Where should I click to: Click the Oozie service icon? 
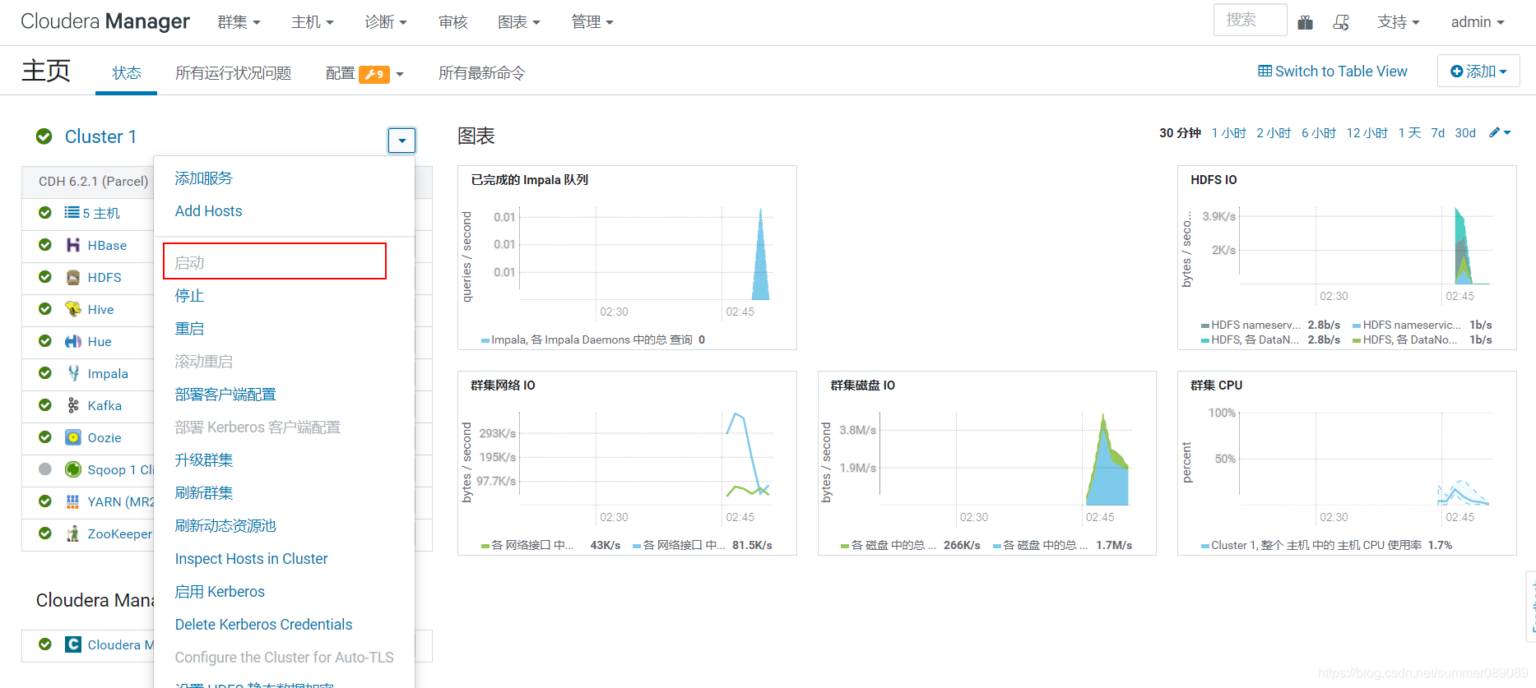[x=73, y=437]
